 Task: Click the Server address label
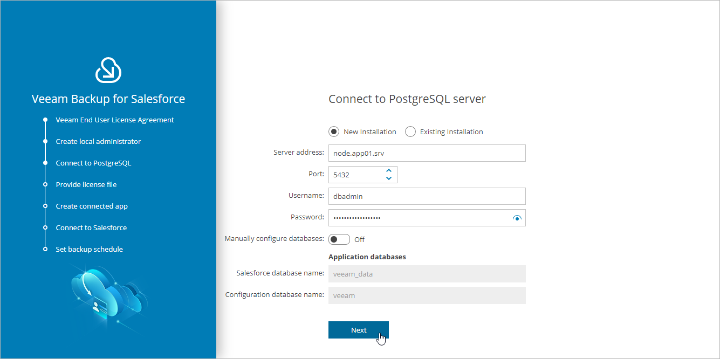[299, 153]
